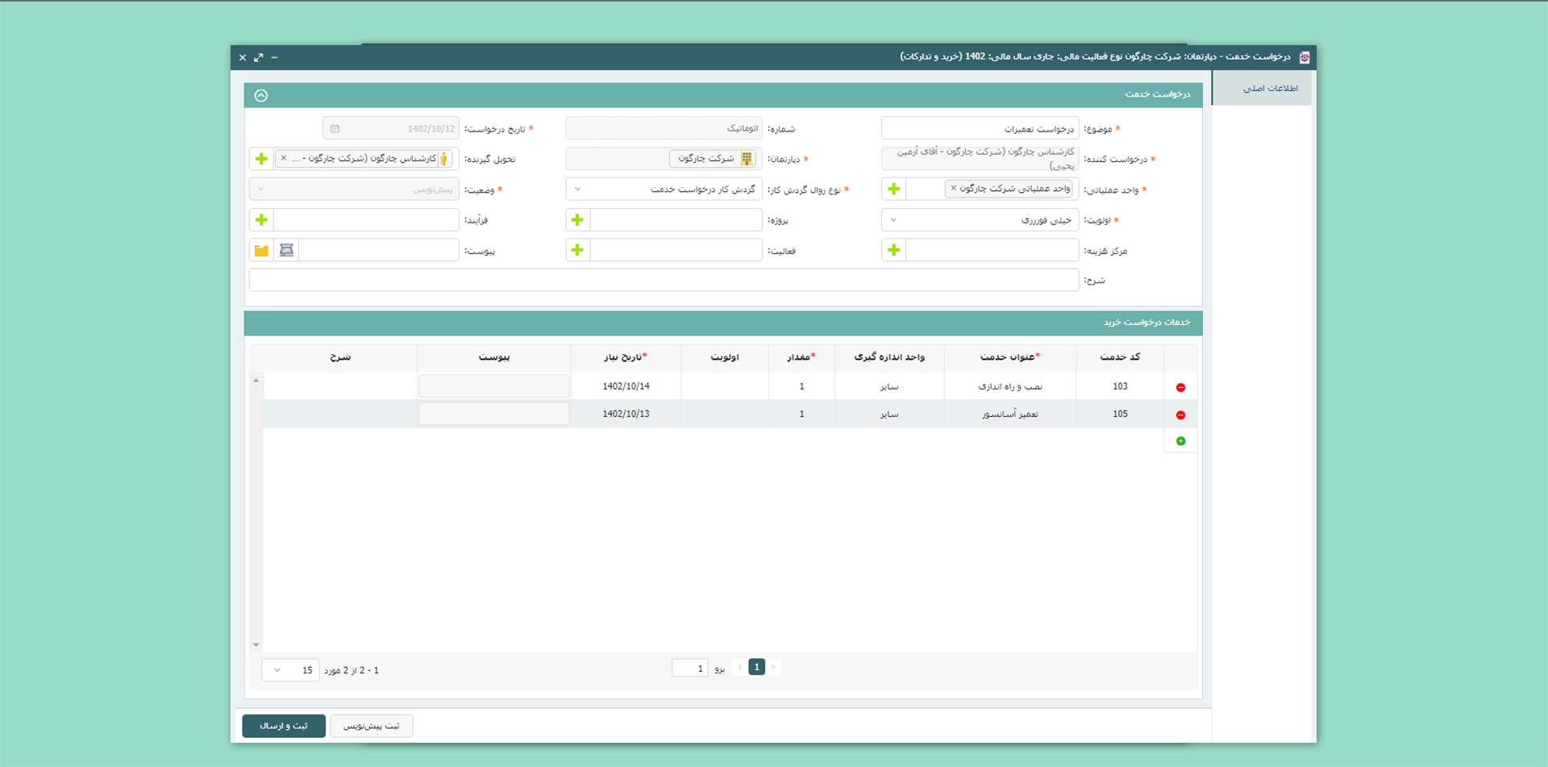Select the اطلاعات اصلی tab

click(x=1270, y=89)
